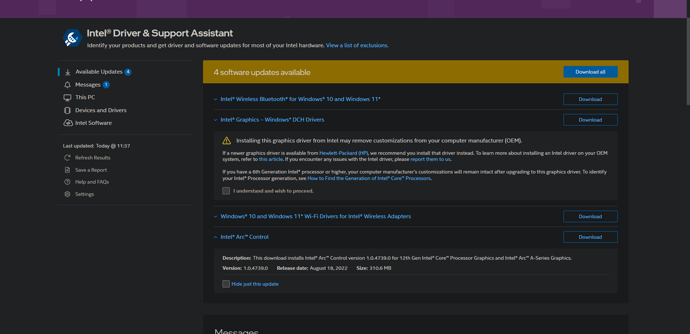Open Settings from the sidebar
690x334 pixels.
85,194
